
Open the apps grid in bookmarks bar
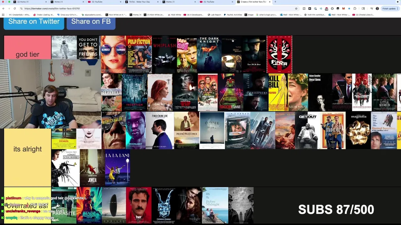(3, 15)
